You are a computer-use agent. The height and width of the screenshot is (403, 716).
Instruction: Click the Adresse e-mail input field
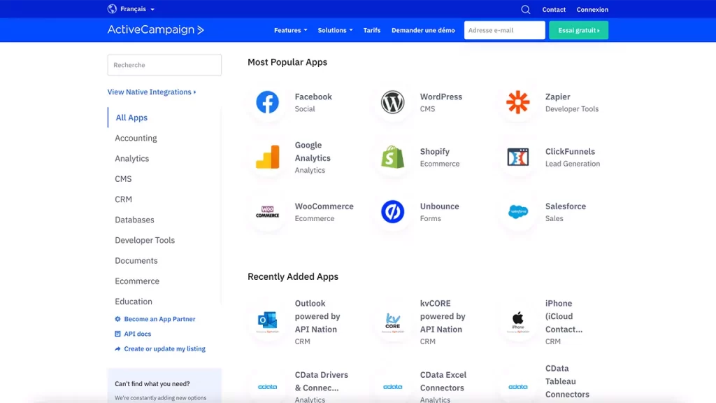(505, 30)
